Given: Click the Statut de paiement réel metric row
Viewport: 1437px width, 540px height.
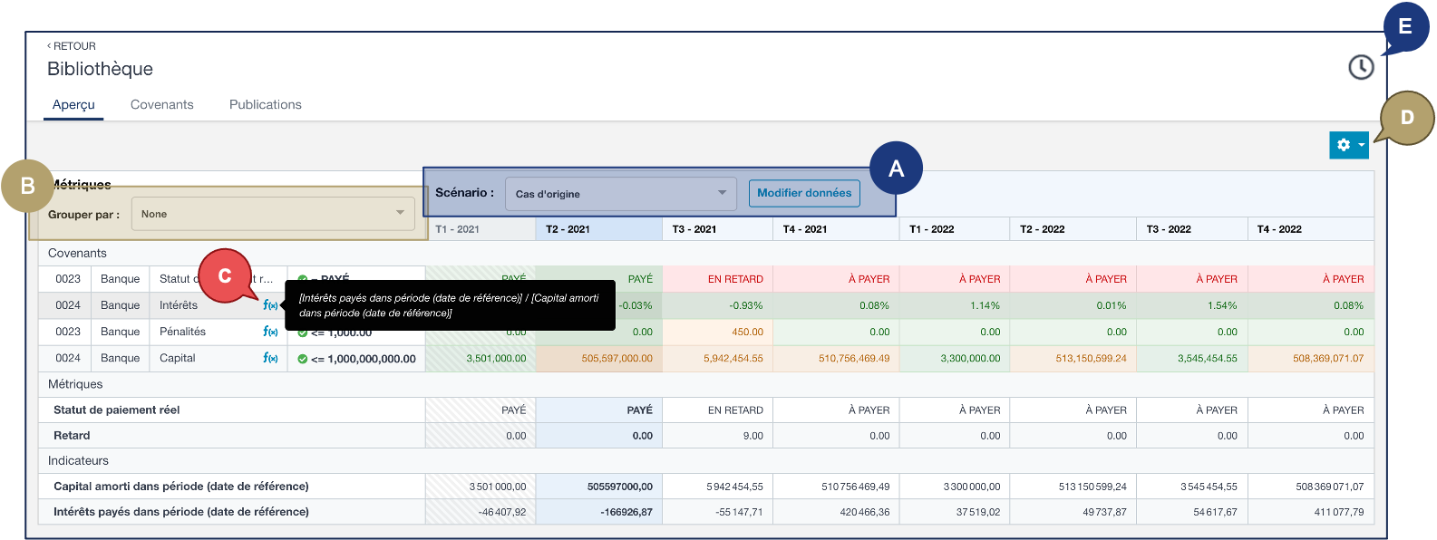Looking at the screenshot, I should tap(117, 410).
